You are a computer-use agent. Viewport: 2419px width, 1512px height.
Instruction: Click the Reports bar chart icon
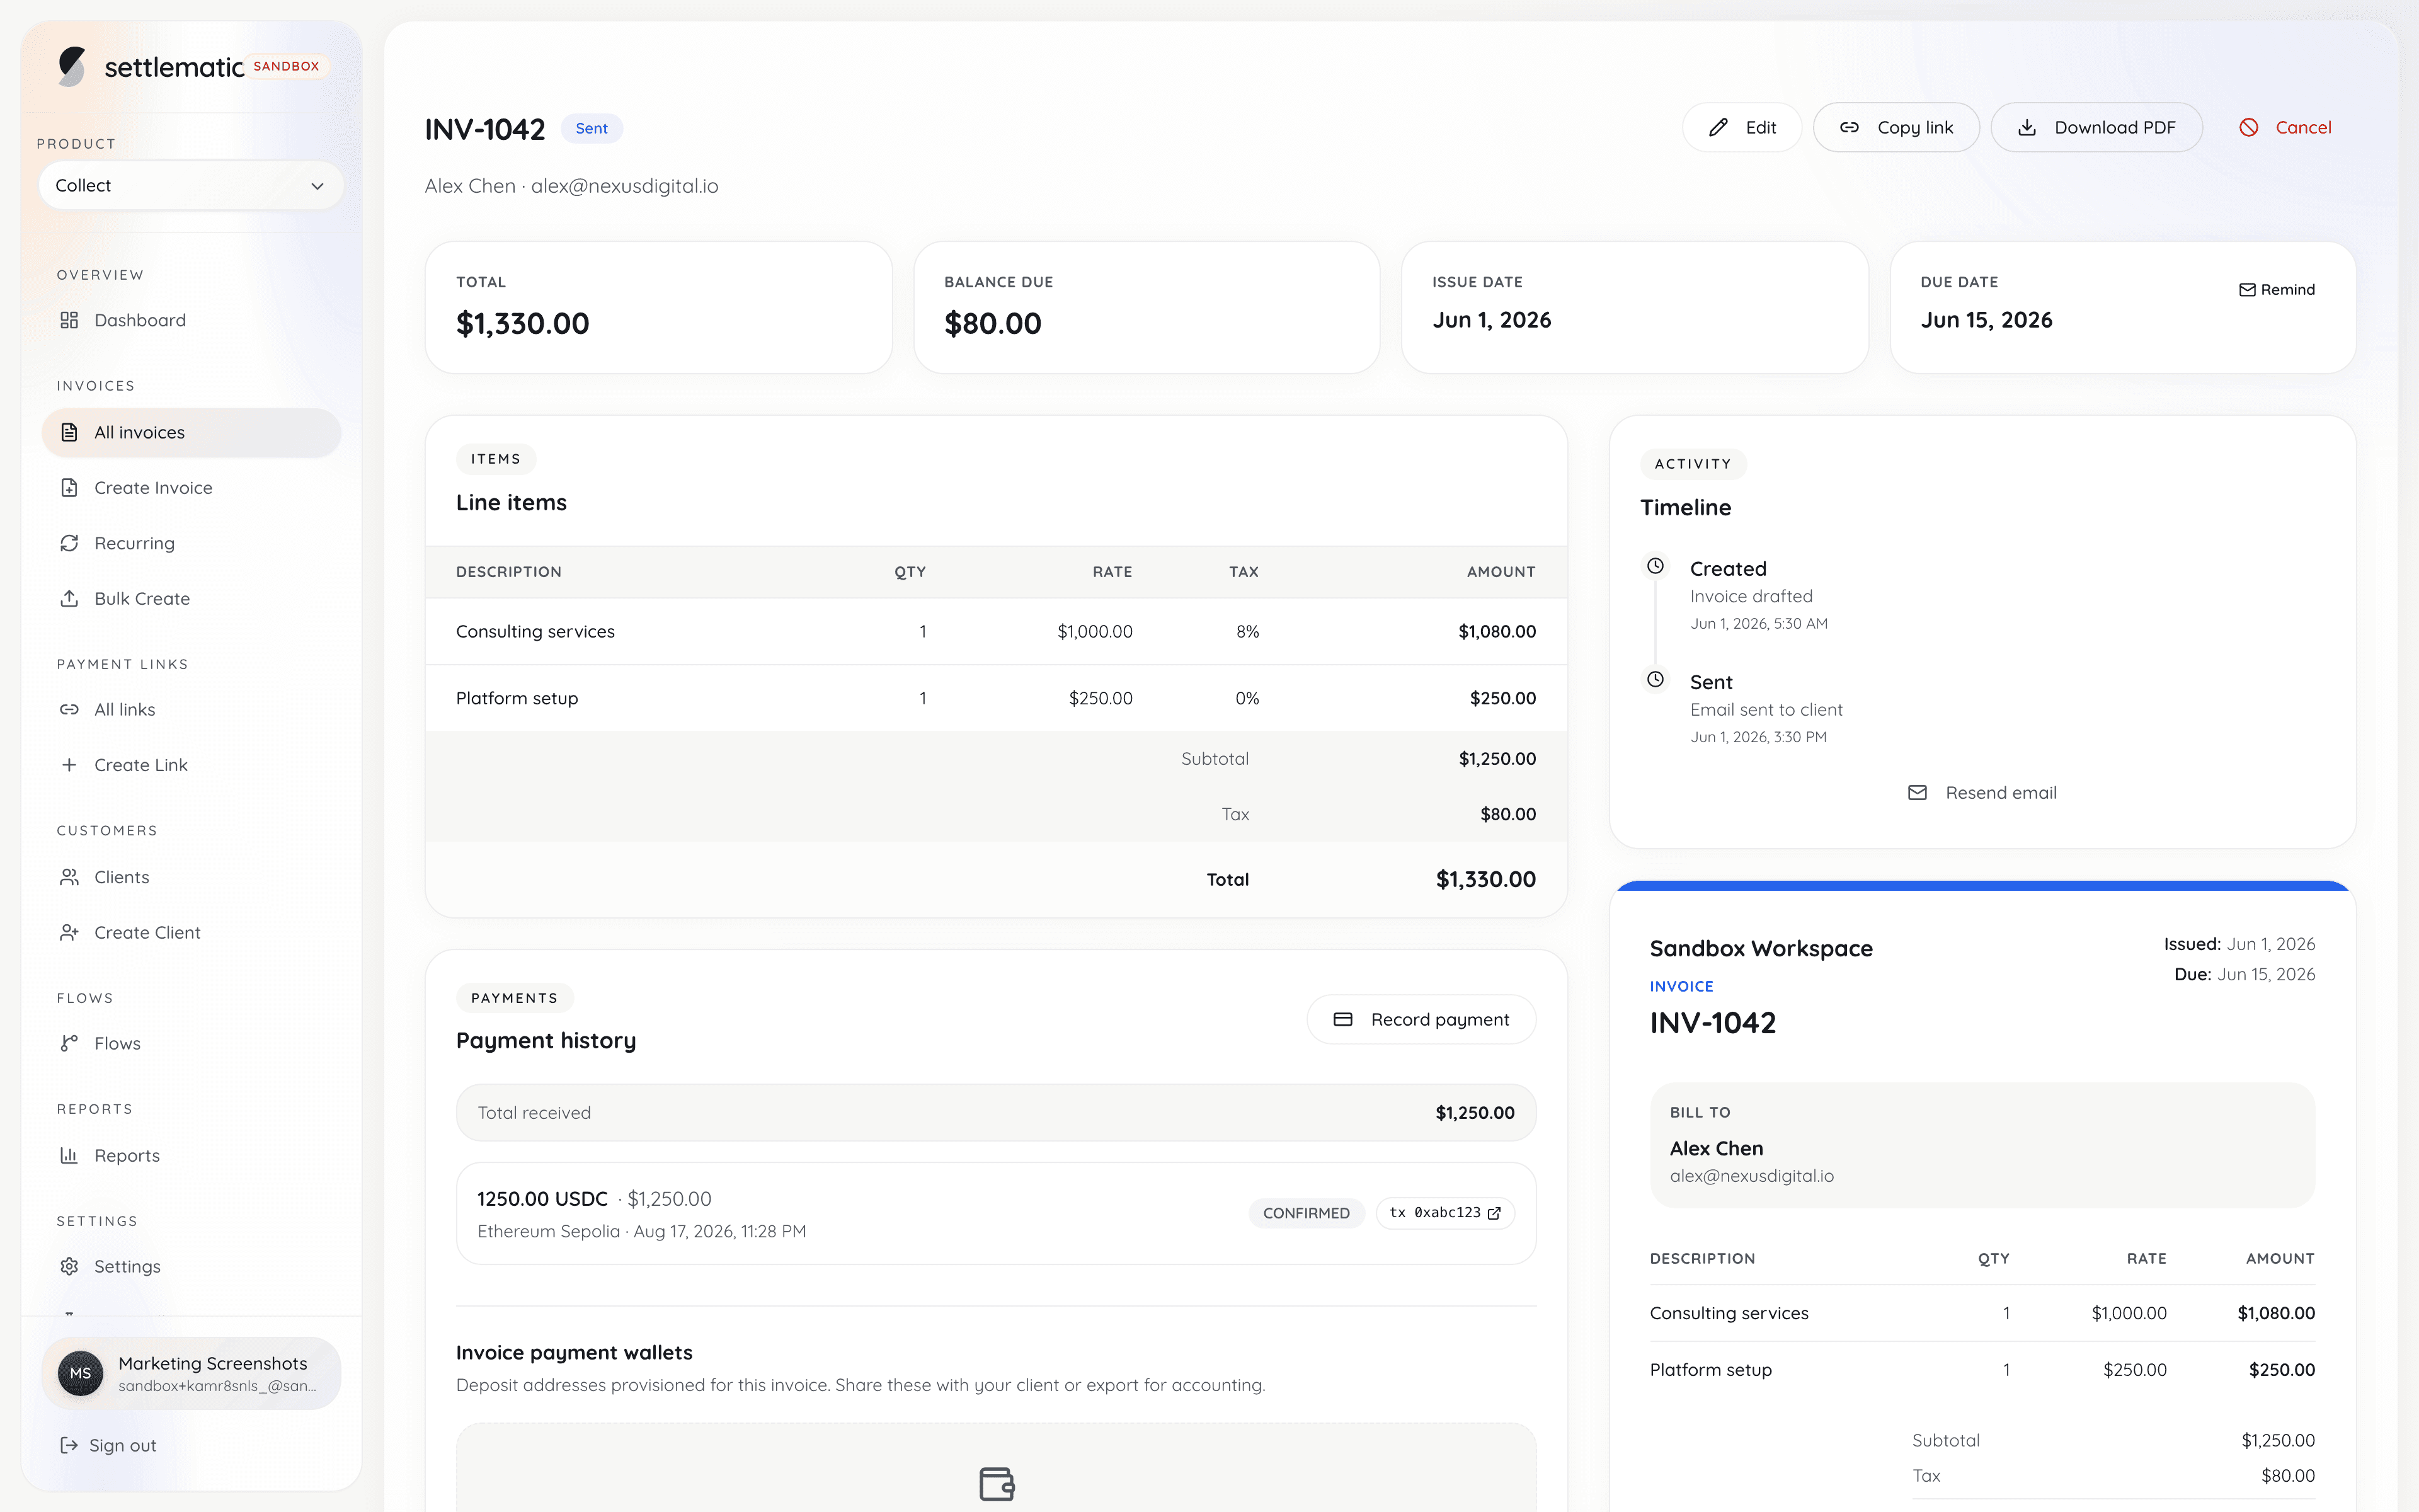[69, 1156]
